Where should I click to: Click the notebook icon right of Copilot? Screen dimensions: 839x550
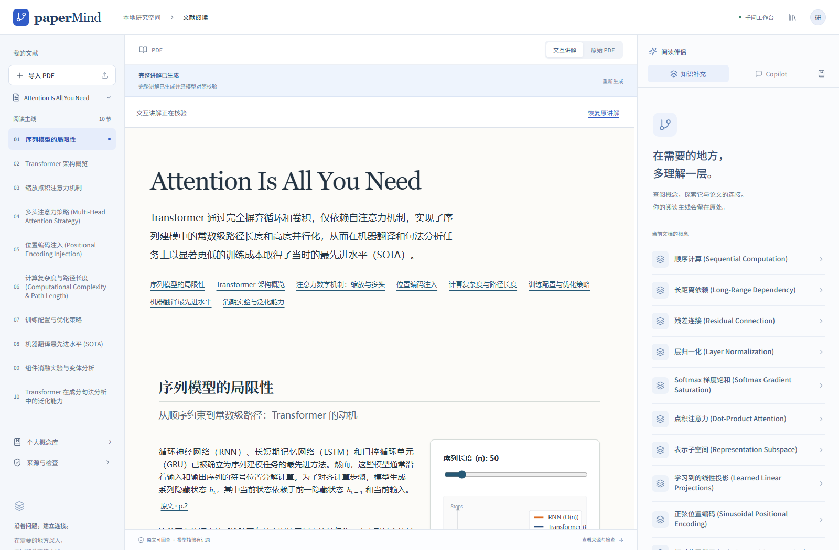click(822, 74)
